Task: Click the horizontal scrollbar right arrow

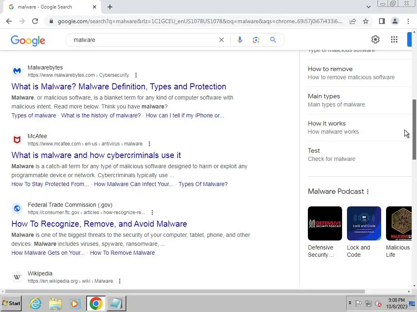Action: click(409, 291)
